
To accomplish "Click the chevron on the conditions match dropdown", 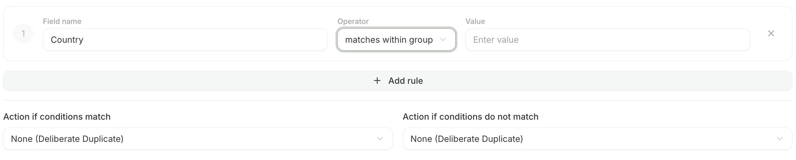I will coord(380,139).
